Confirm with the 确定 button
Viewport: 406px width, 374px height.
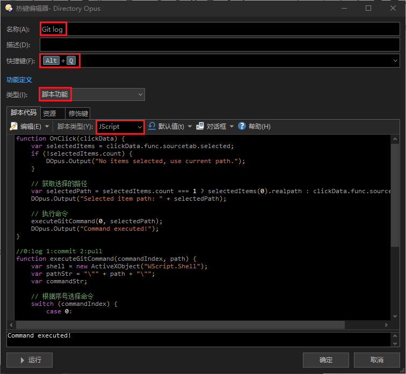click(326, 360)
